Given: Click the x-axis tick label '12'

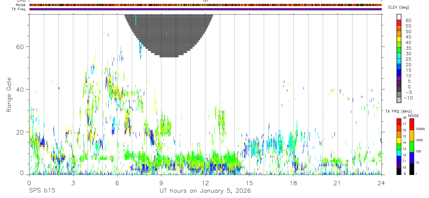Looking at the screenshot, I should [205, 183].
